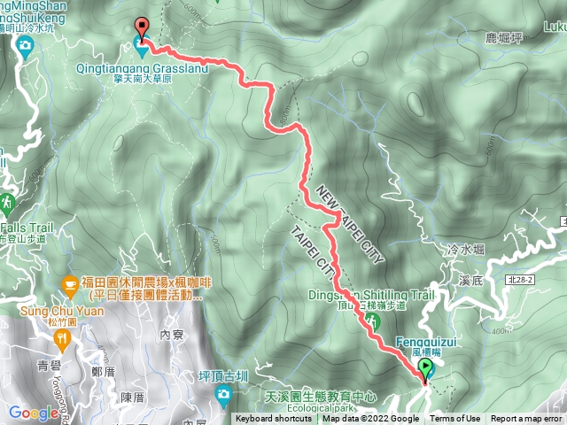The width and height of the screenshot is (567, 425).
Task: Click the coffee cup icon for 福田園休閒農場
Action: pyautogui.click(x=70, y=287)
